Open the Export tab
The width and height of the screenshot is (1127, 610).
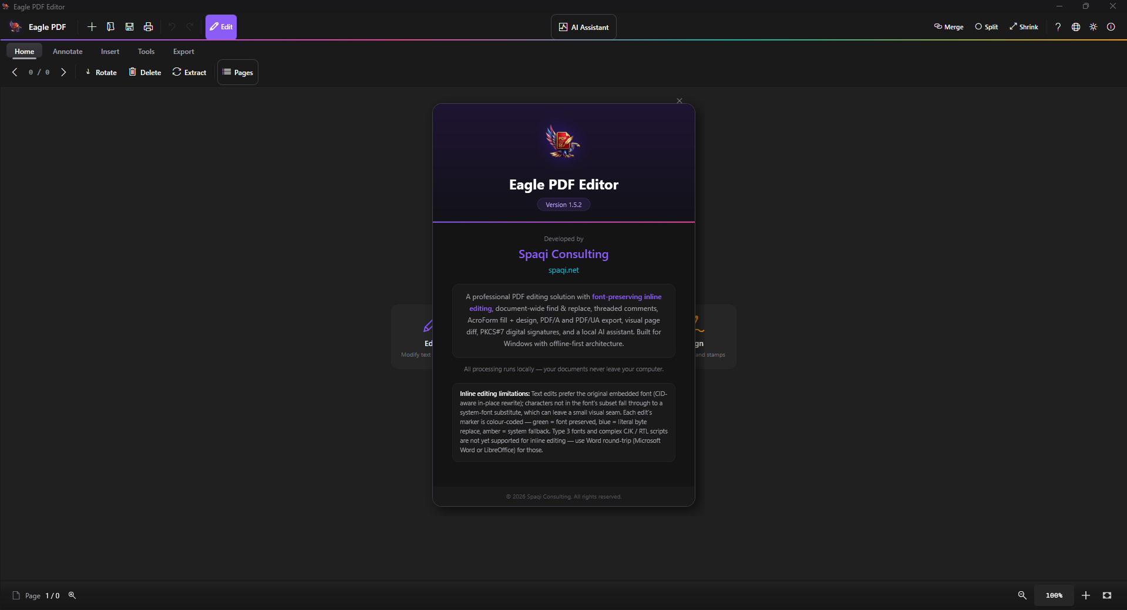[x=184, y=52]
